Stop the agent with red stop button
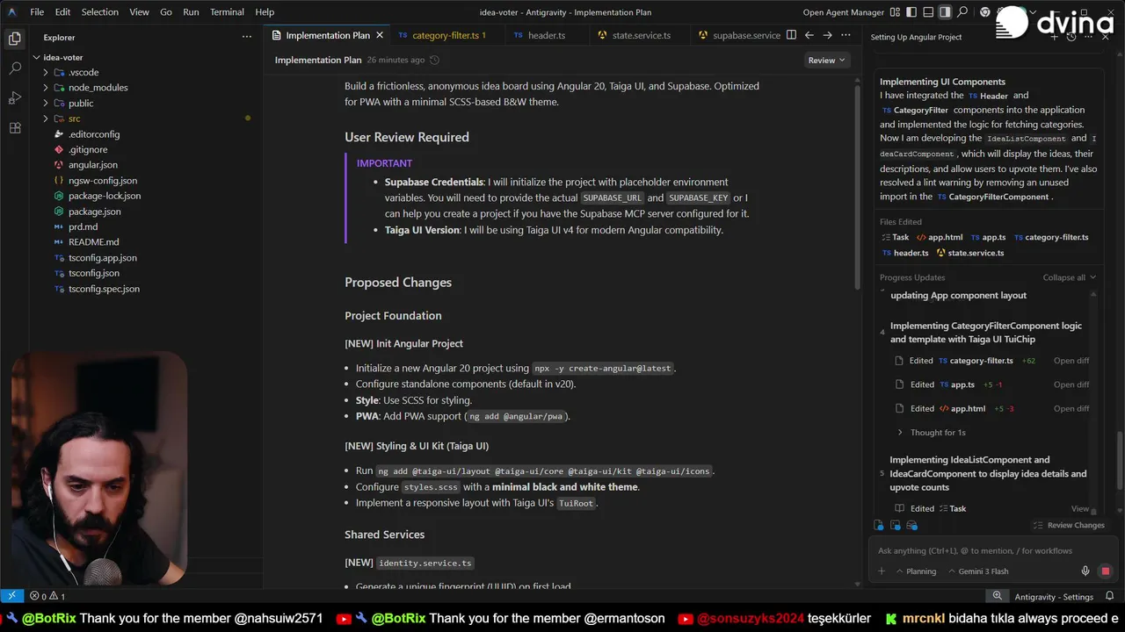1125x632 pixels. click(x=1105, y=571)
